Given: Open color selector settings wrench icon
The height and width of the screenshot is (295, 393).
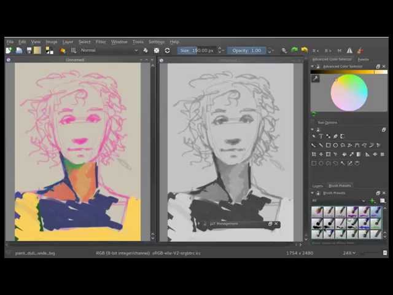Looking at the screenshot, I should (316, 79).
